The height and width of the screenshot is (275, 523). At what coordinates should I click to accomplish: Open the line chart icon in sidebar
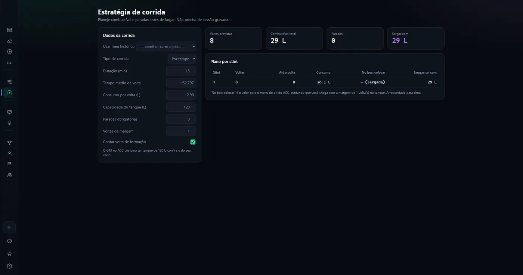(x=9, y=41)
